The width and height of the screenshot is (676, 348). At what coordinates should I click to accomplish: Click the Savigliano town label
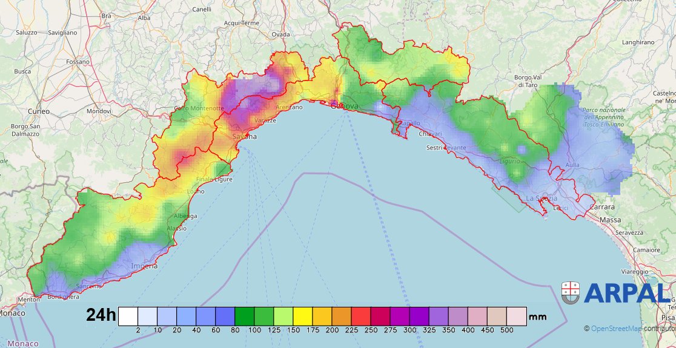tap(62, 32)
